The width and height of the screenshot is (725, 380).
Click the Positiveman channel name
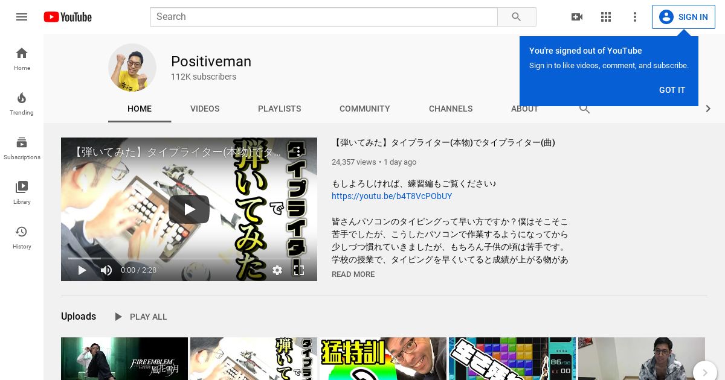click(211, 62)
